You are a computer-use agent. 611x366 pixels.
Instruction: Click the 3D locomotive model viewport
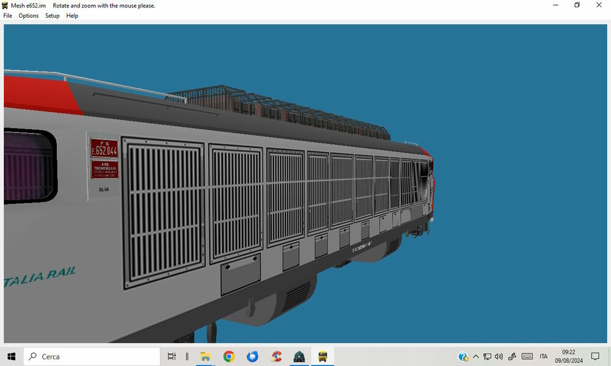[x=305, y=184]
